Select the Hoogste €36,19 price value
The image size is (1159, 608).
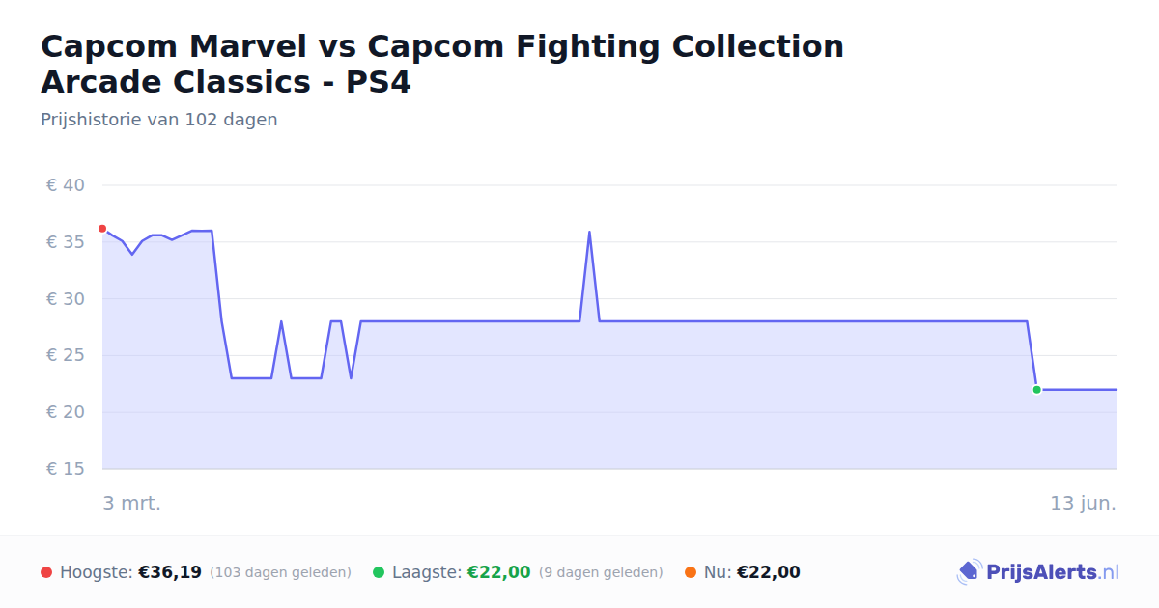point(170,572)
